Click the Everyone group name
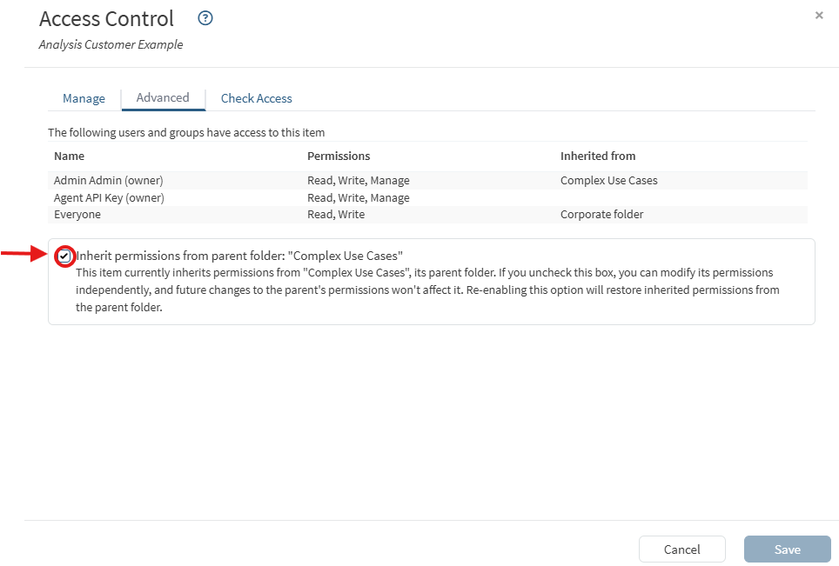This screenshot has height=566, width=839. tap(77, 214)
